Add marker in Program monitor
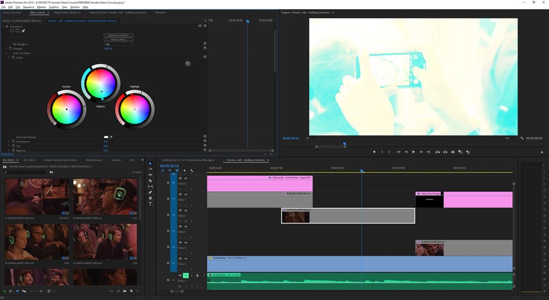This screenshot has width=549, height=300. (374, 152)
